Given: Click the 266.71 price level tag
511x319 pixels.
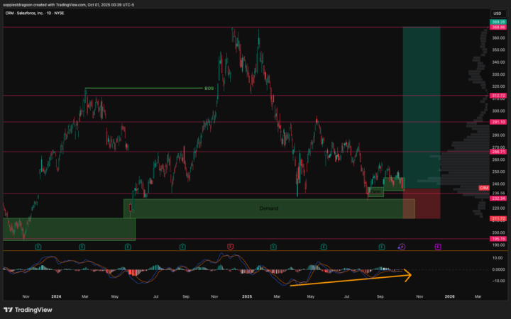Looking at the screenshot, I should (x=498, y=152).
